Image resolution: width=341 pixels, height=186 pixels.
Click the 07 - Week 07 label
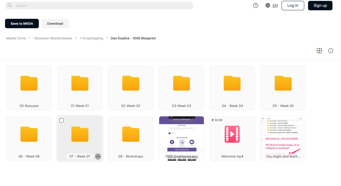[x=80, y=156]
